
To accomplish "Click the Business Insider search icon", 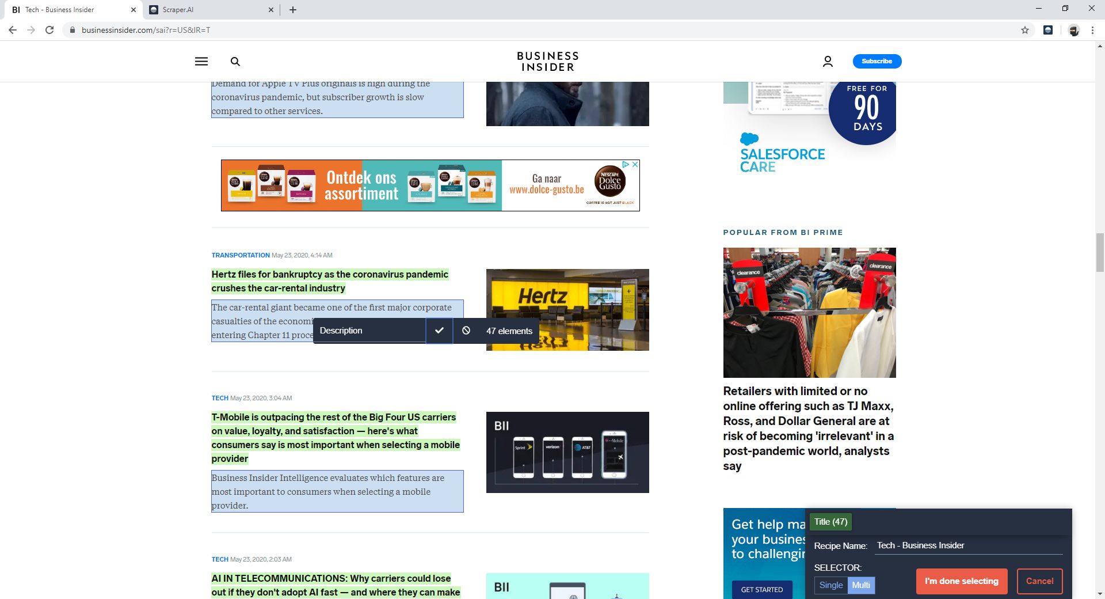I will [235, 61].
